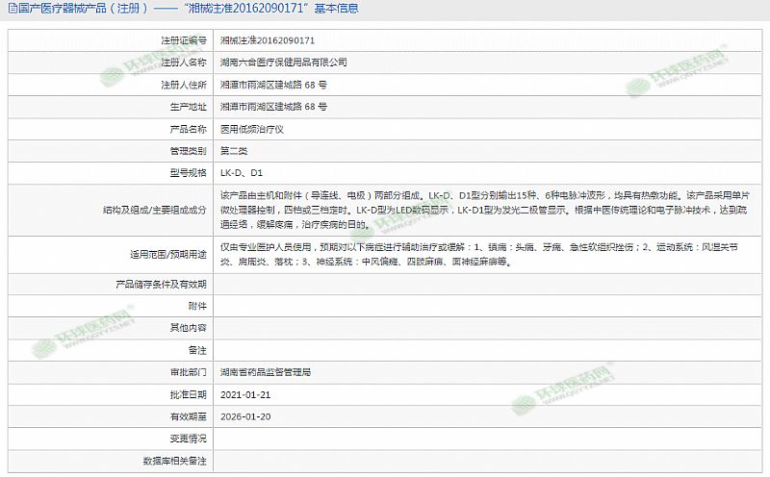Image resolution: width=770 pixels, height=477 pixels.
Task: Click the 生产地址 row label
Action: click(x=187, y=107)
